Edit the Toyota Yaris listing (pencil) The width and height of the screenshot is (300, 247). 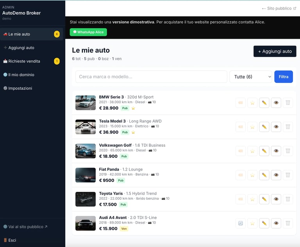(264, 199)
